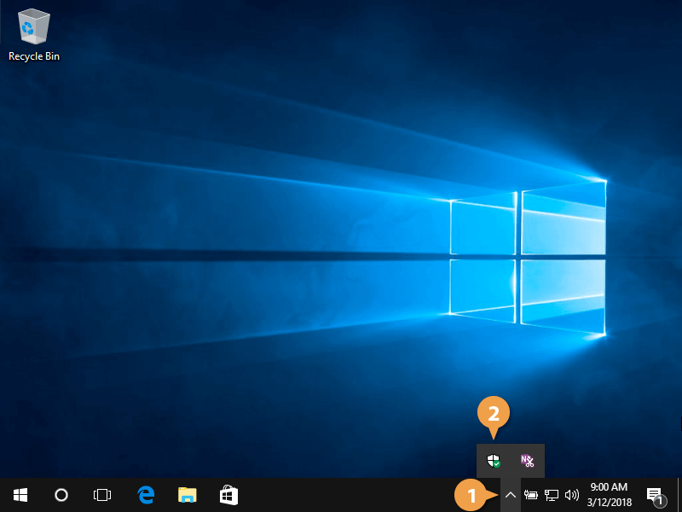Screen dimensions: 682x512
Task: Click the OneNote clipping tool tray icon
Action: point(528,461)
